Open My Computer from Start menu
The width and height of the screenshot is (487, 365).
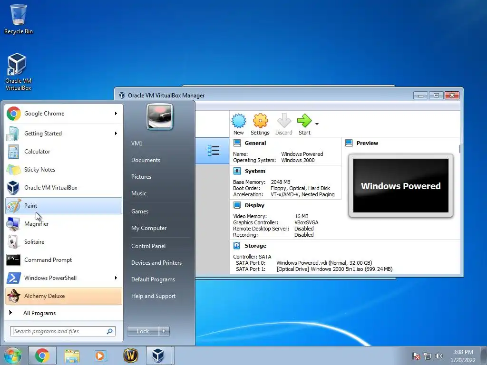pos(149,228)
